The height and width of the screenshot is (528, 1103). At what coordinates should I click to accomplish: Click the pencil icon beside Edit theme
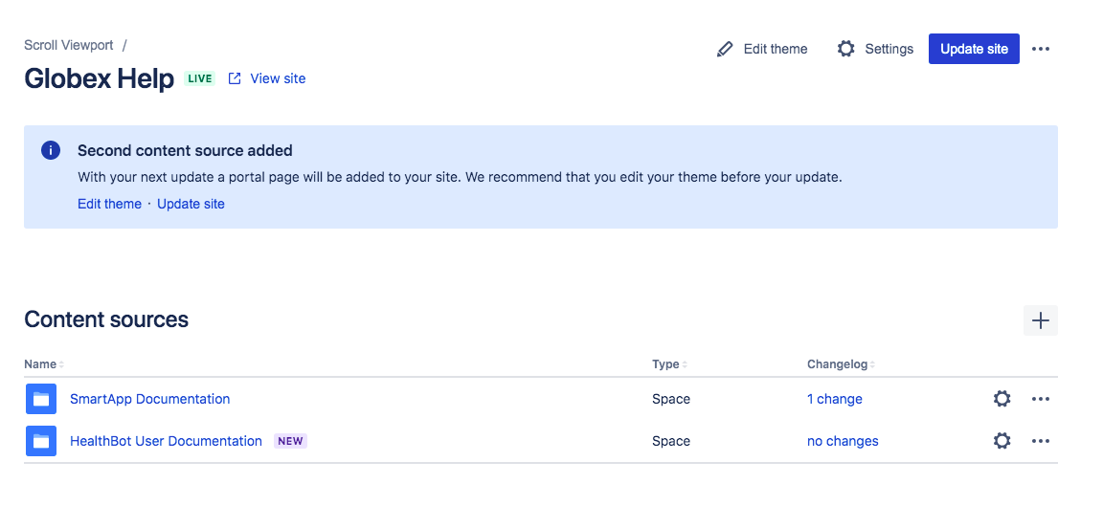tap(725, 49)
